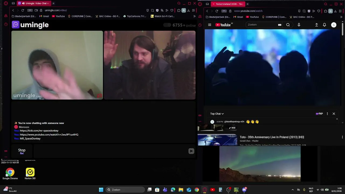The width and height of the screenshot is (345, 194).
Task: Report stranger using red flag icon
Action: (99, 96)
